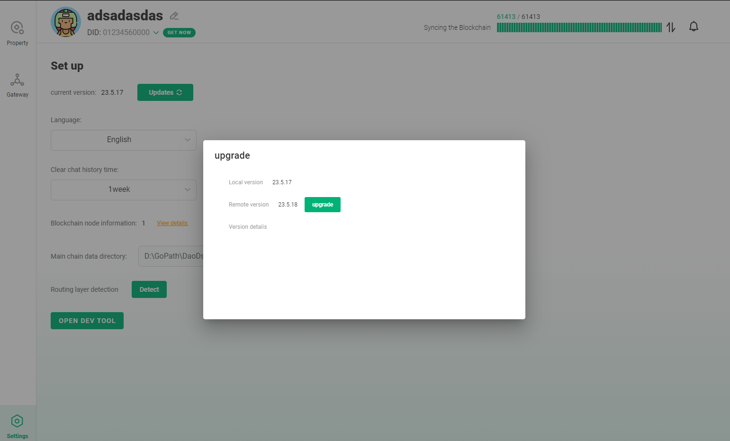This screenshot has width=730, height=441.
Task: Open the Clear chat history time dropdown
Action: (x=124, y=190)
